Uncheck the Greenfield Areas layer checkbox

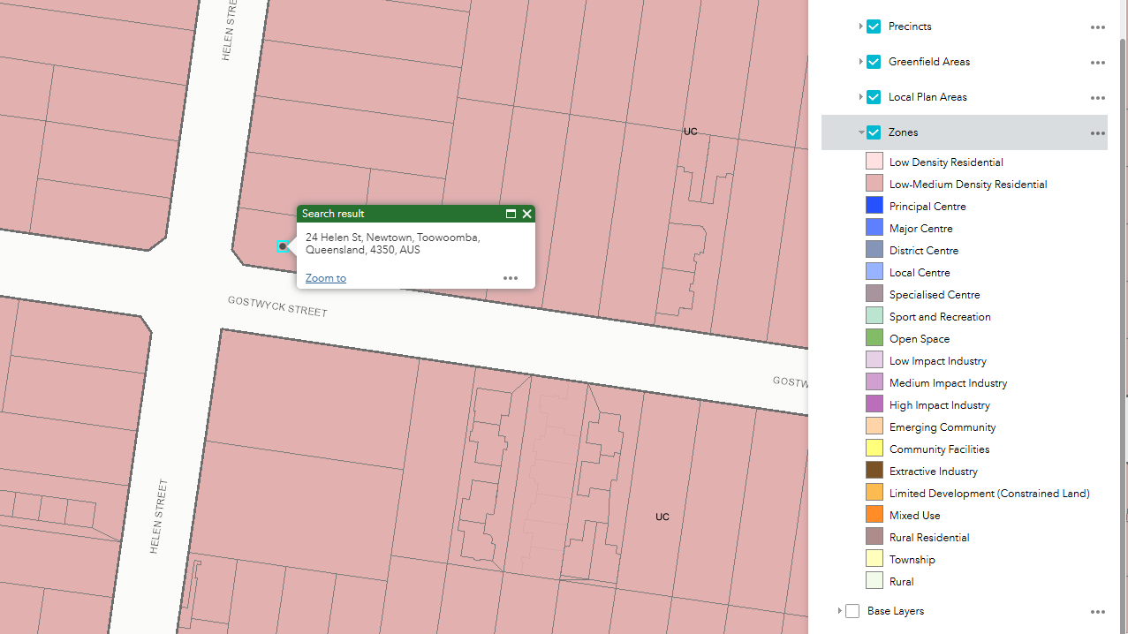[874, 62]
